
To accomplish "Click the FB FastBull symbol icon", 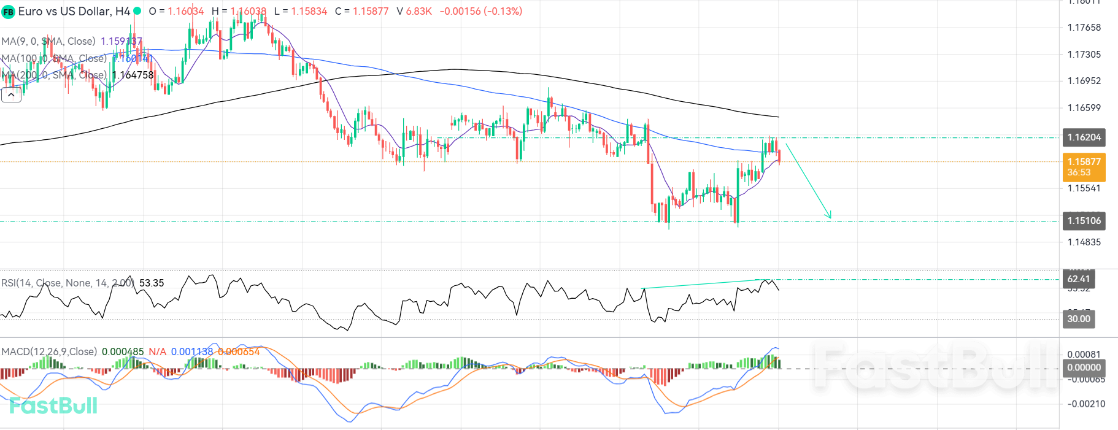I will (8, 12).
